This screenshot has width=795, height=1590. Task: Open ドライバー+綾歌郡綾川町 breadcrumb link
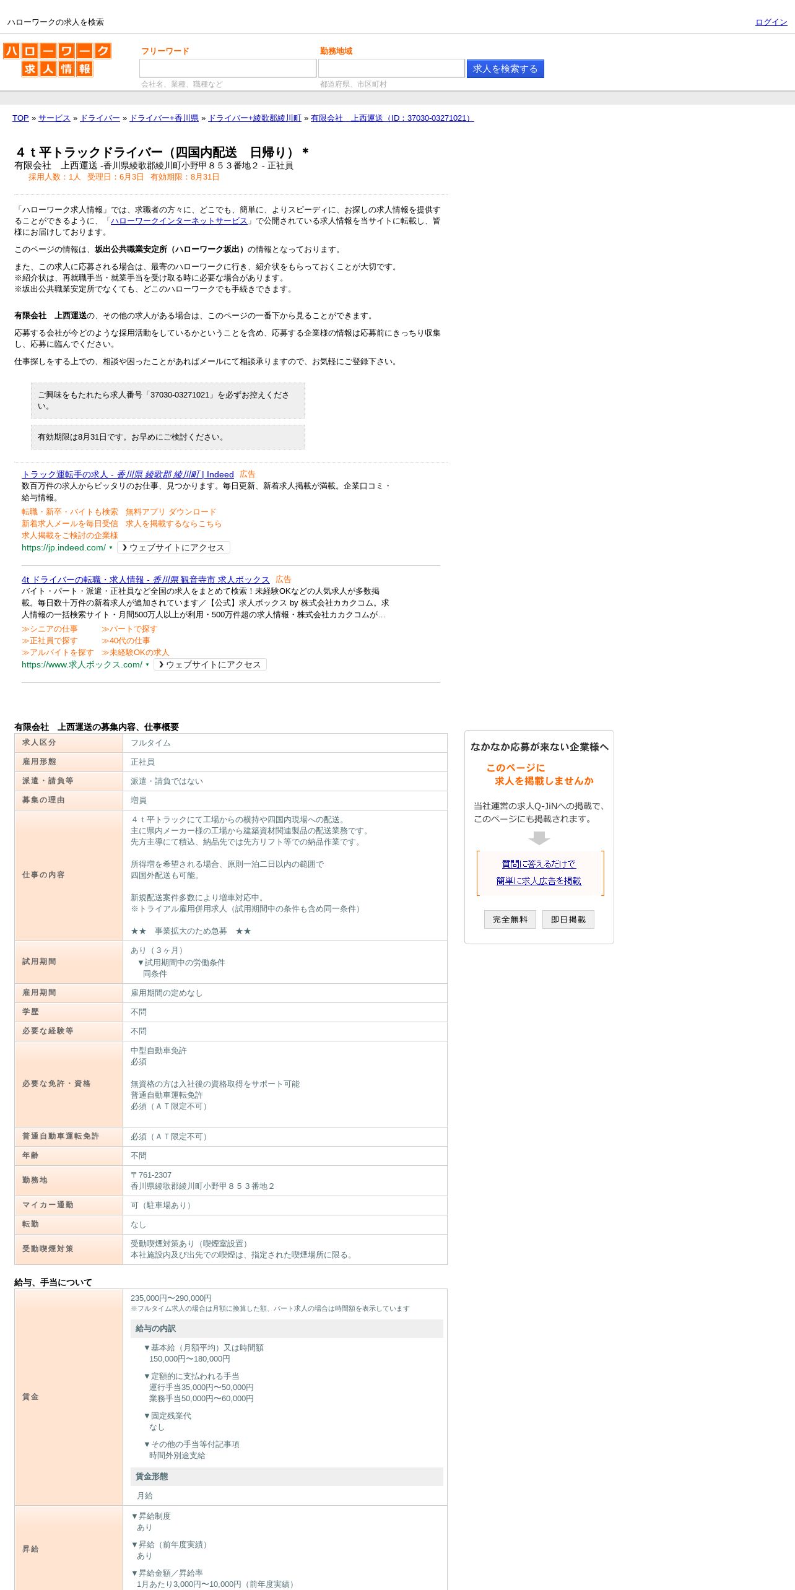(x=254, y=118)
